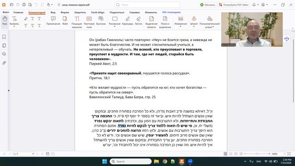Pick the Карандаш pencil tool
This screenshot has width=295, height=166.
point(128,20)
